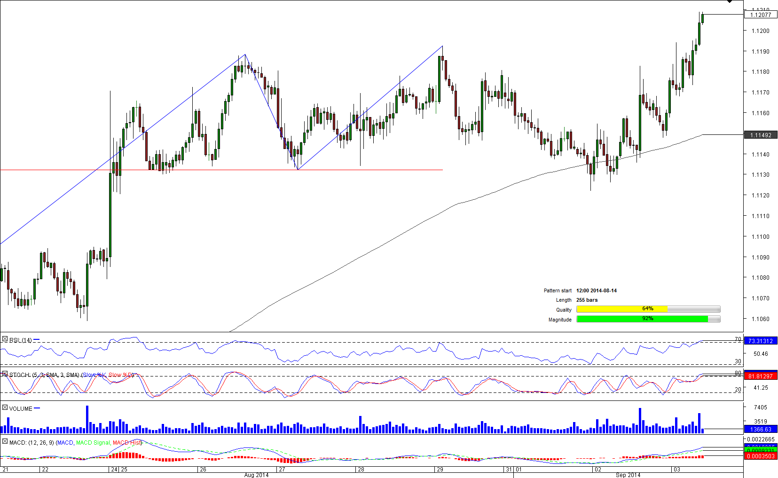Click the 7405 volume axis label
This screenshot has width=778, height=478.
pos(760,407)
